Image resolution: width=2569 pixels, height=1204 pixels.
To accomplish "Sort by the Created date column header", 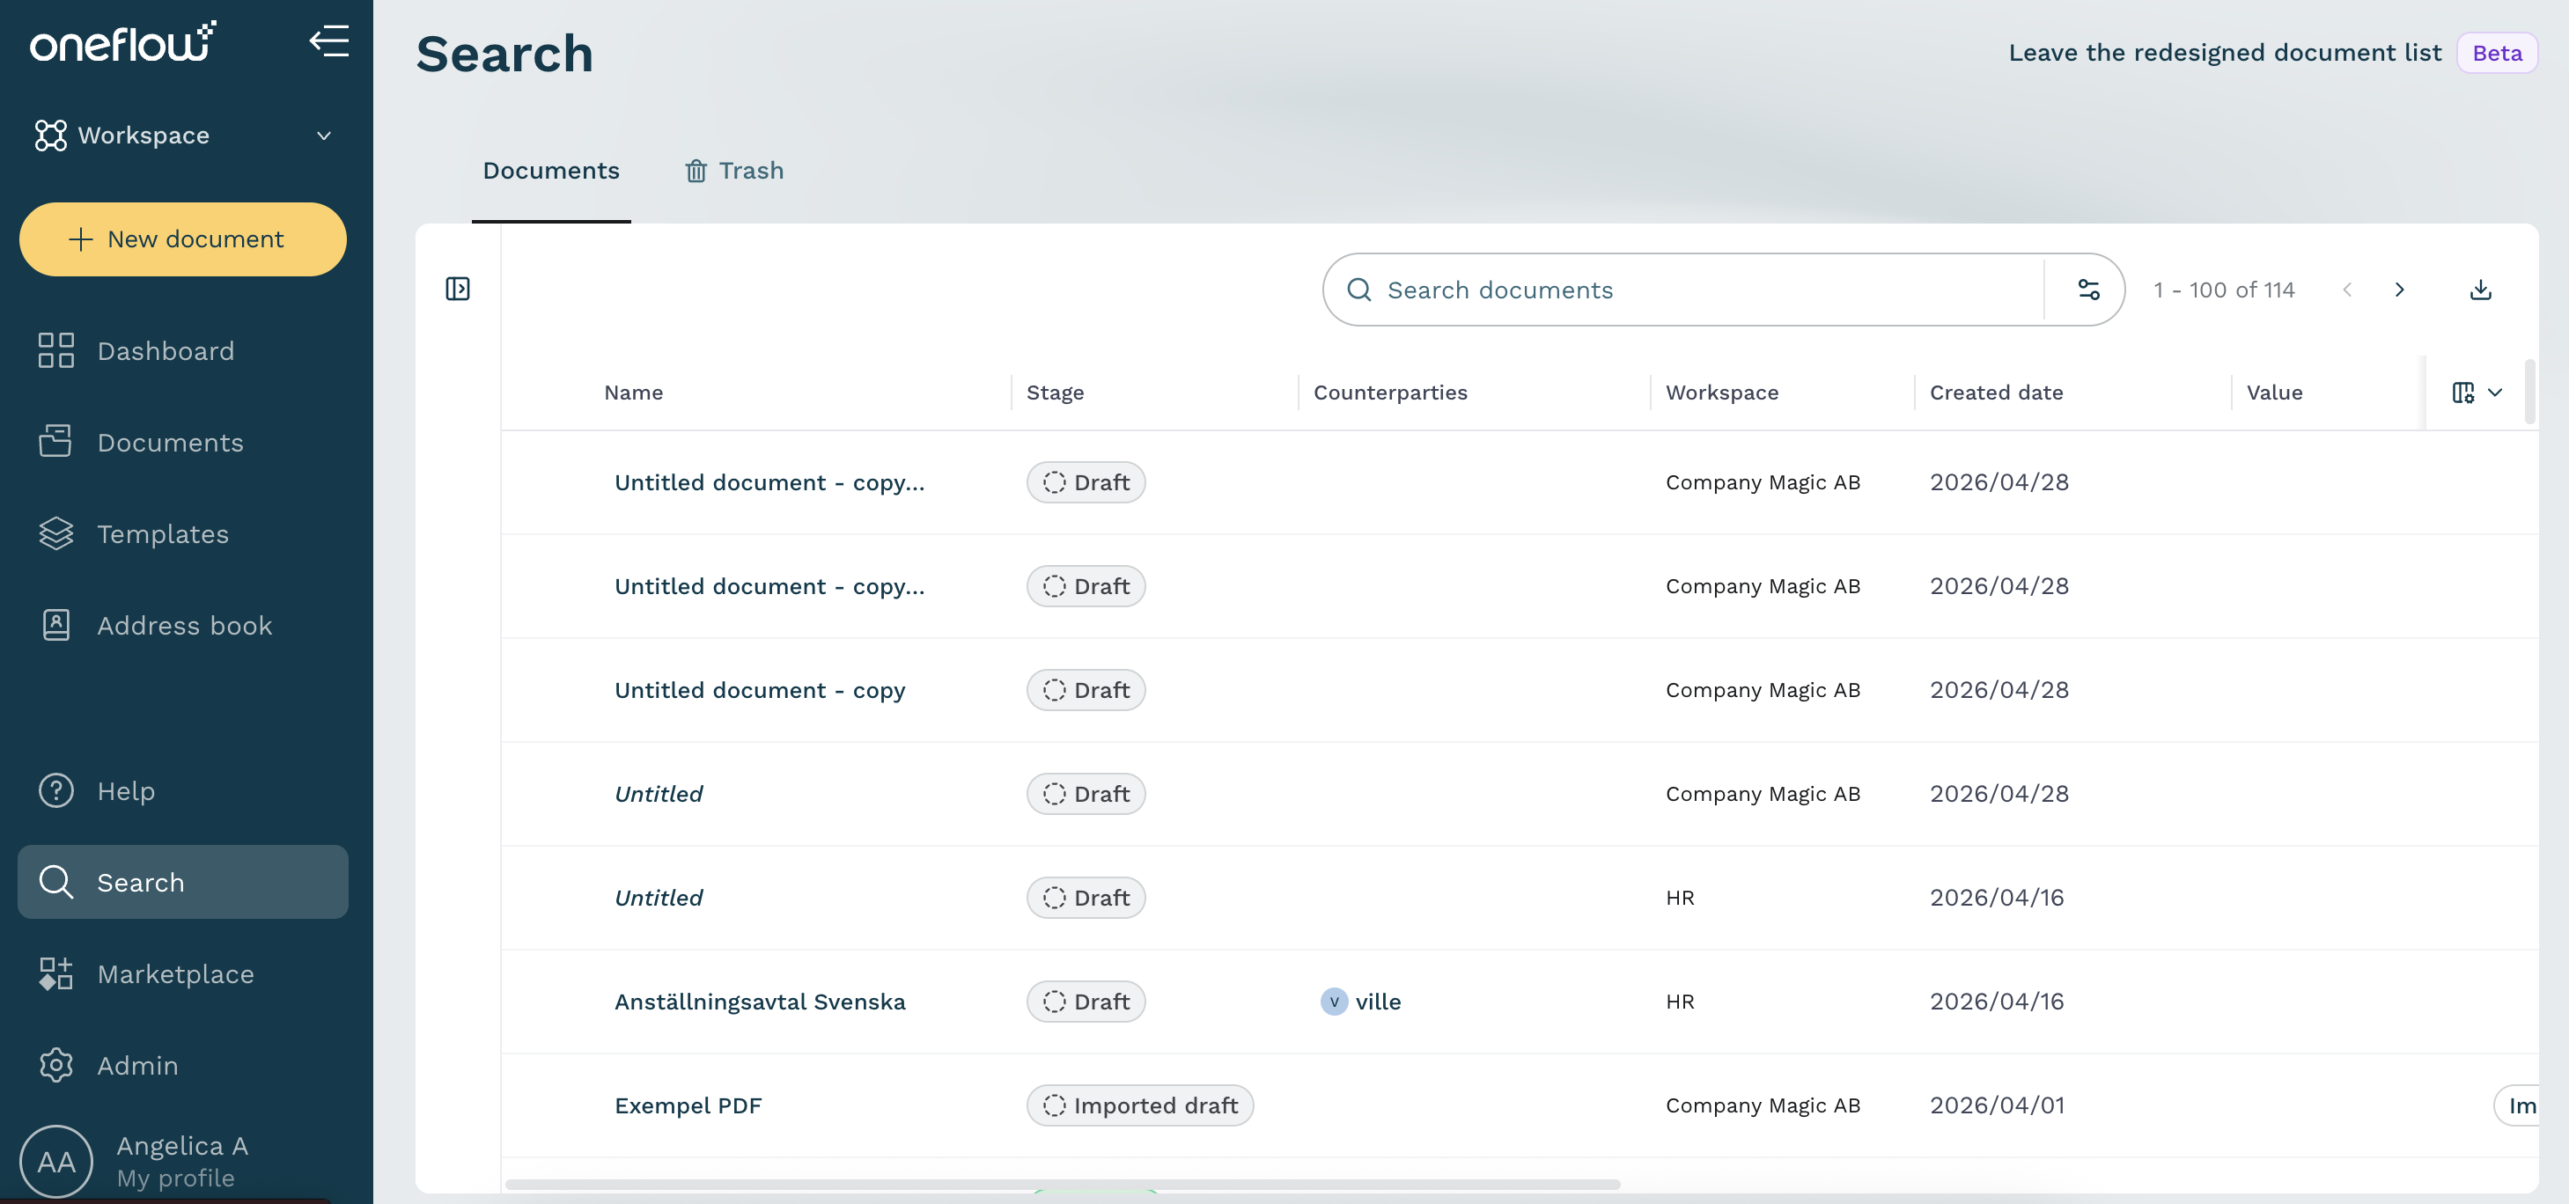I will tap(1997, 393).
